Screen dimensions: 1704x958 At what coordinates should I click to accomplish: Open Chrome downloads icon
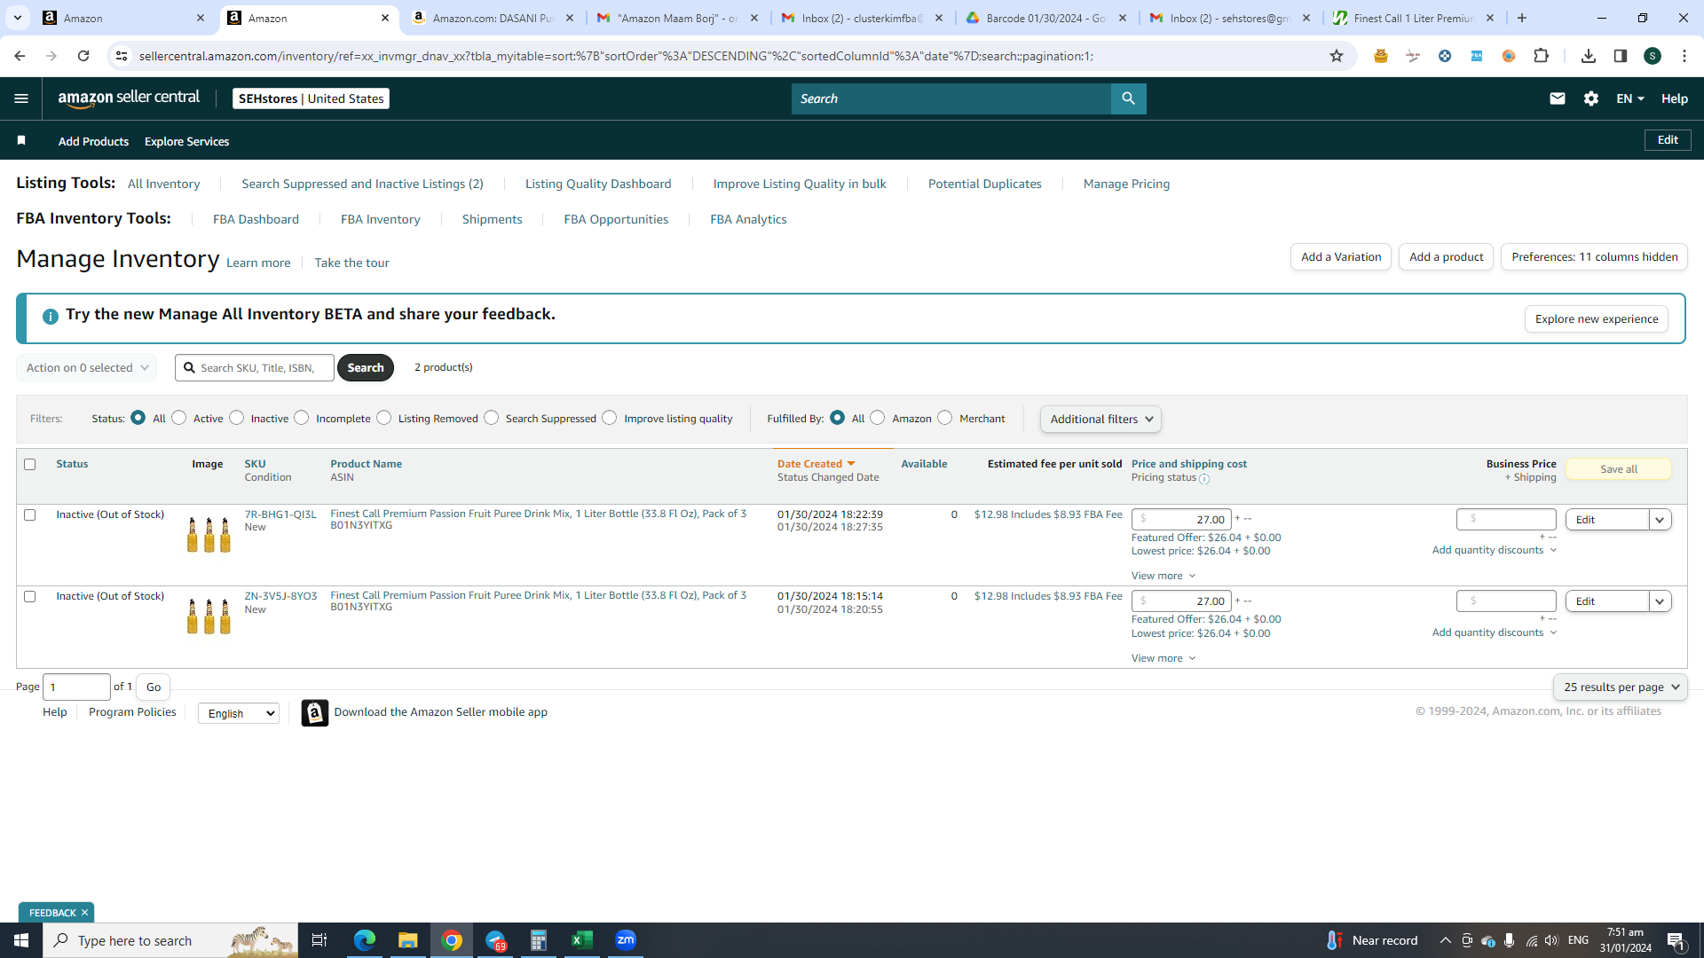click(1589, 56)
